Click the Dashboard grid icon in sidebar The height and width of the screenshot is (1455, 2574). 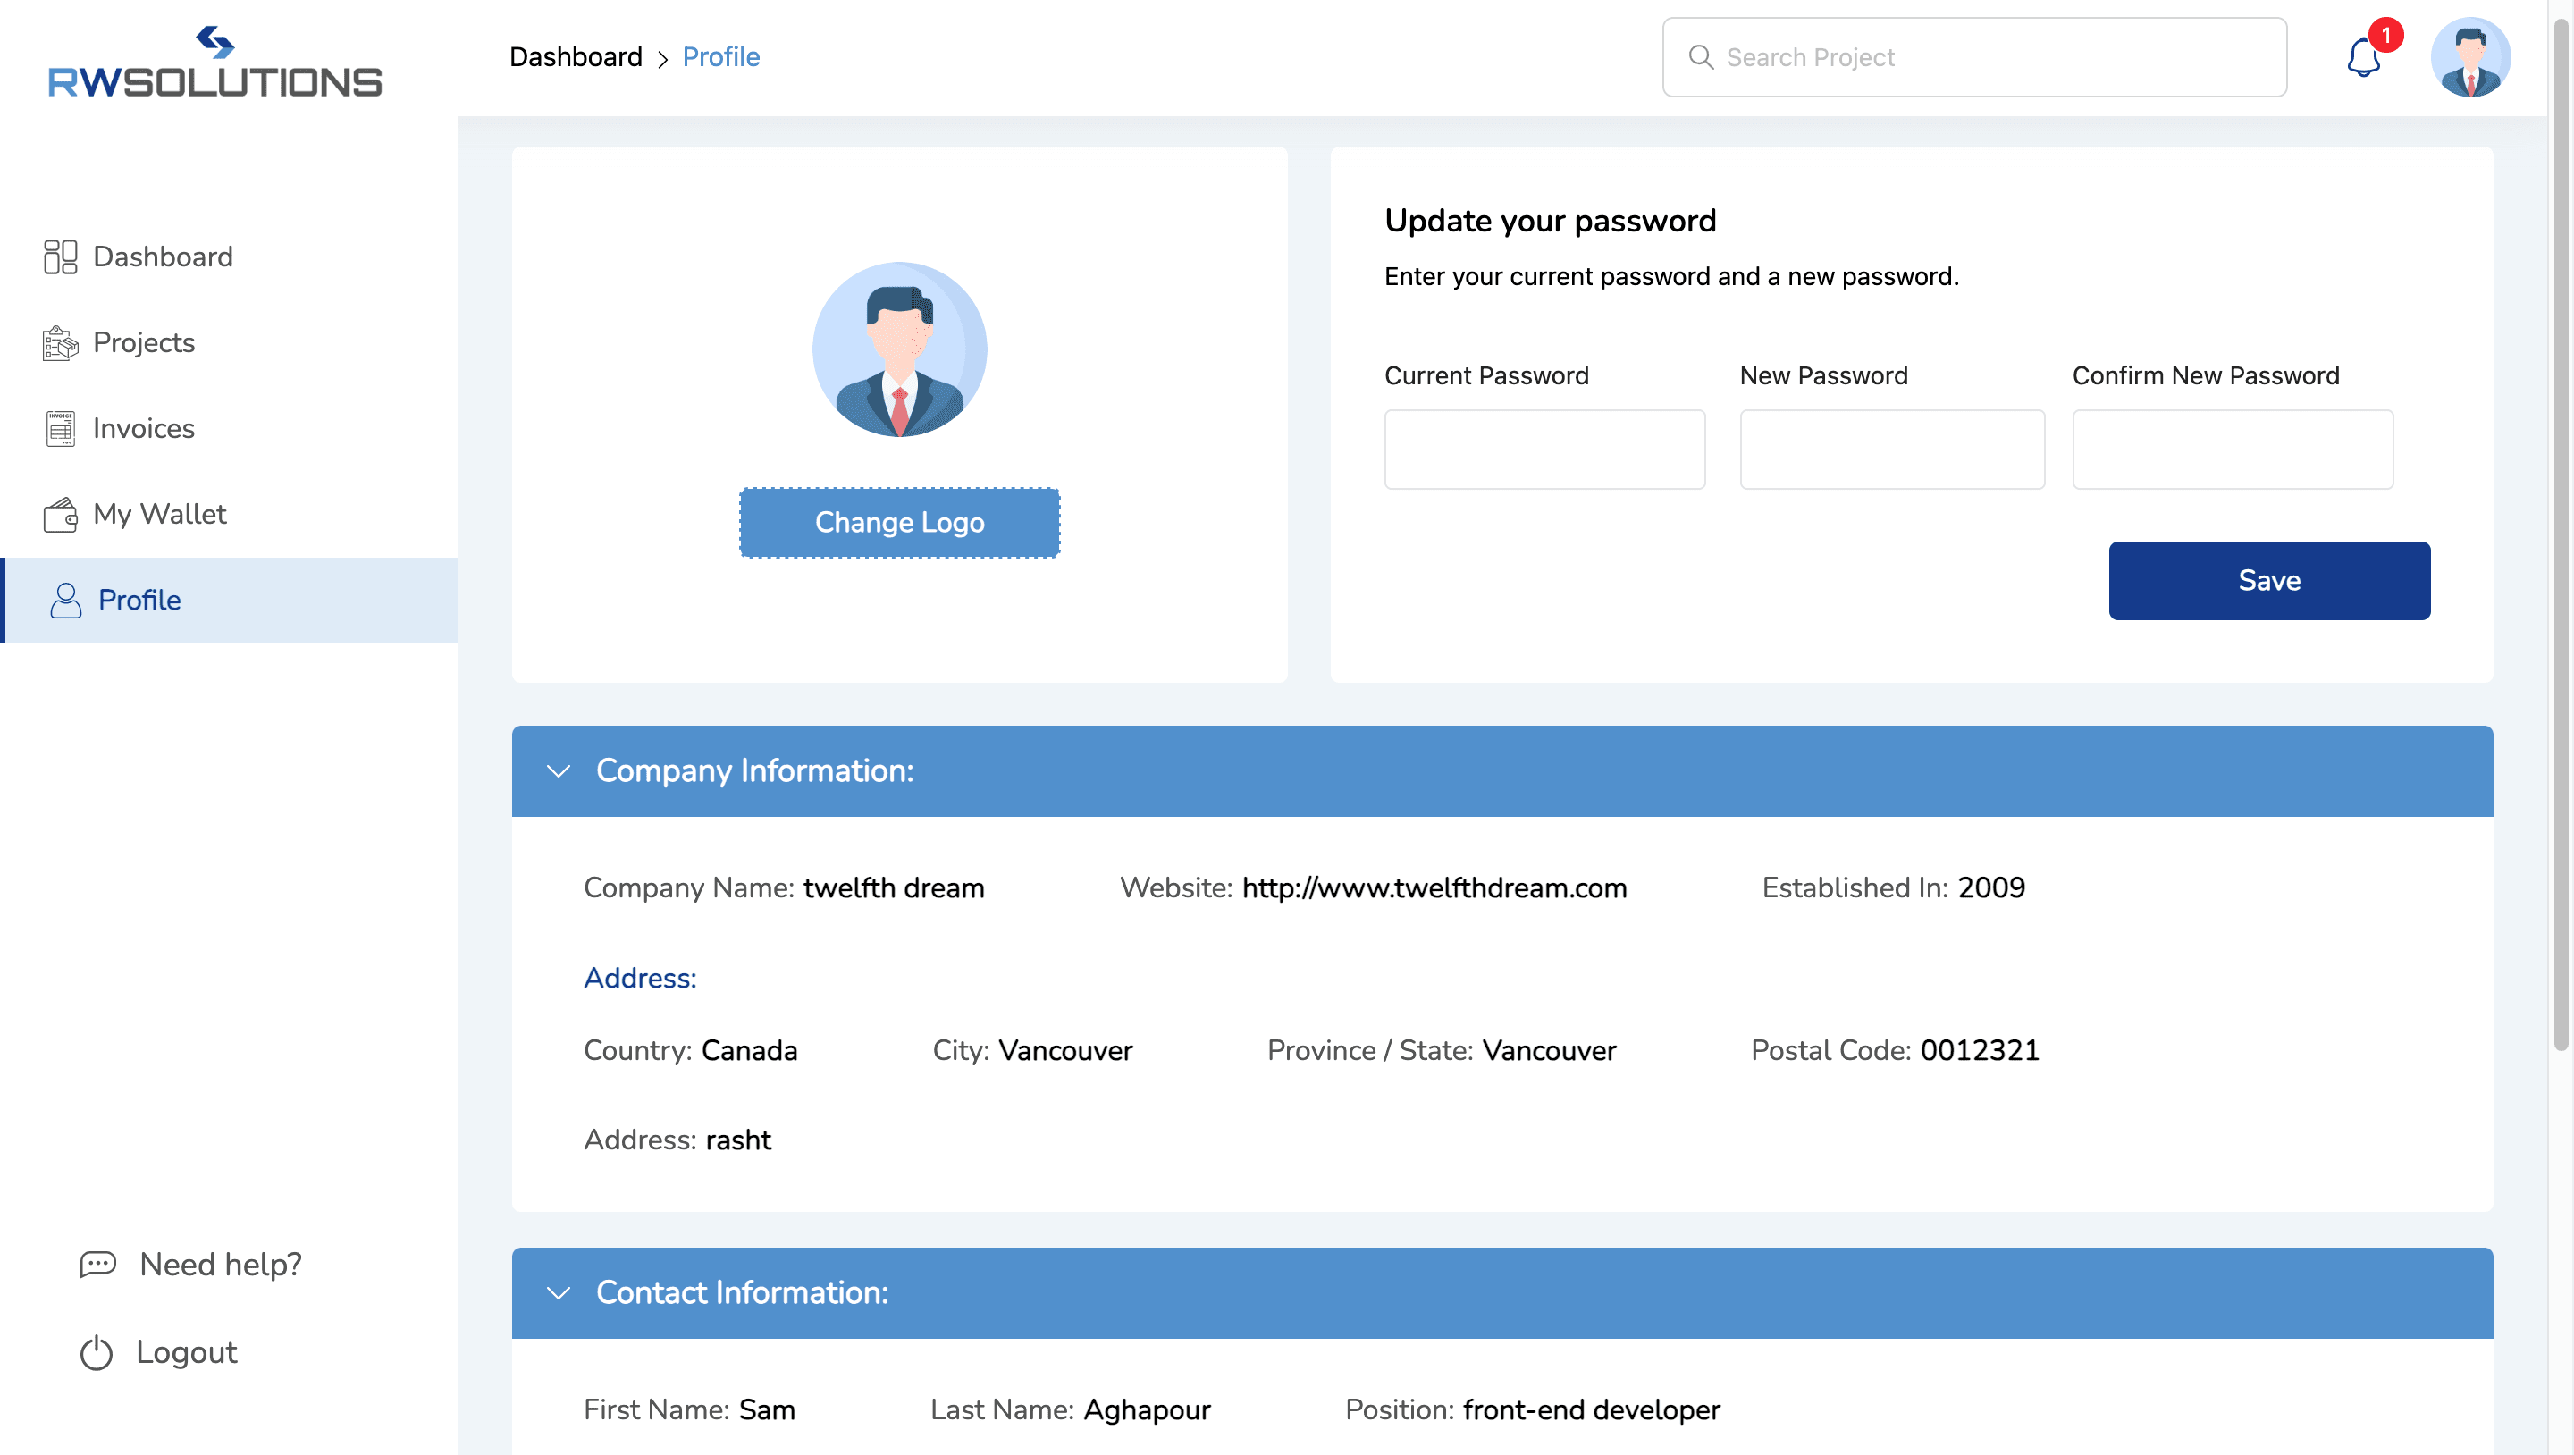point(60,257)
